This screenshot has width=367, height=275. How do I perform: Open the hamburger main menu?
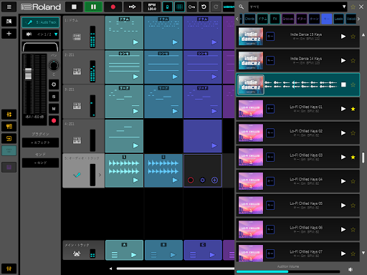[x=9, y=7]
